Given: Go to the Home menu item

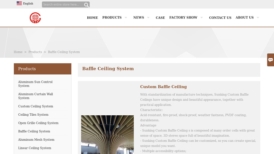Looking at the screenshot, I should [x=92, y=18].
